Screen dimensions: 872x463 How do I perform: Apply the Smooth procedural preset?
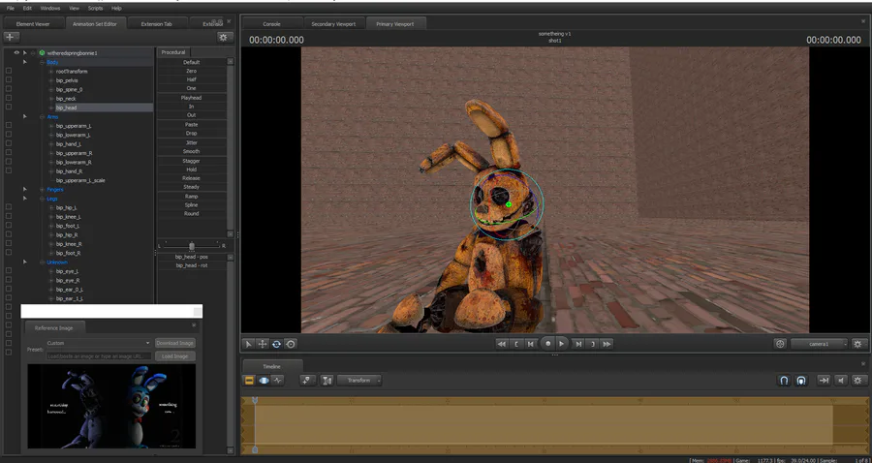(x=191, y=151)
